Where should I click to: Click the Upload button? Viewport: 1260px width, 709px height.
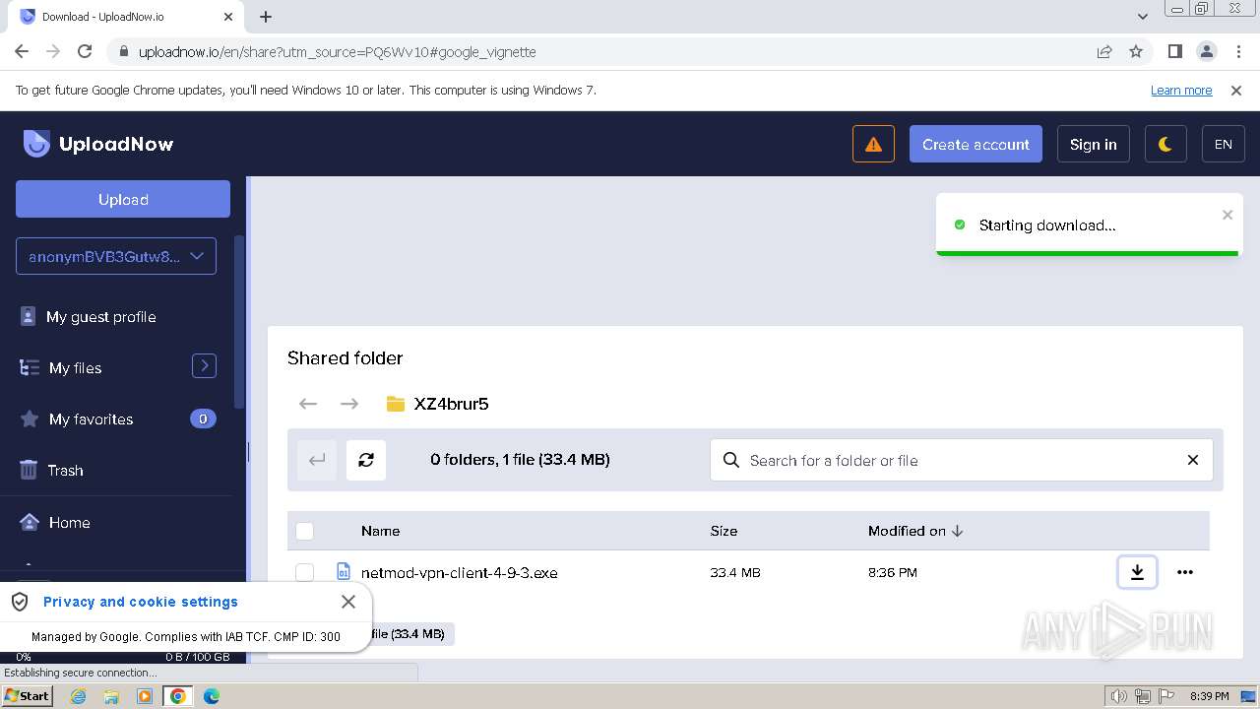pos(123,199)
